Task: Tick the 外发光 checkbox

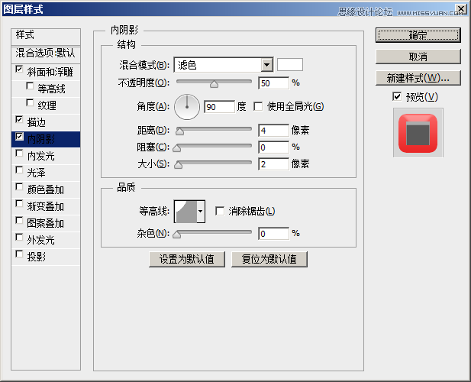Action: click(19, 238)
